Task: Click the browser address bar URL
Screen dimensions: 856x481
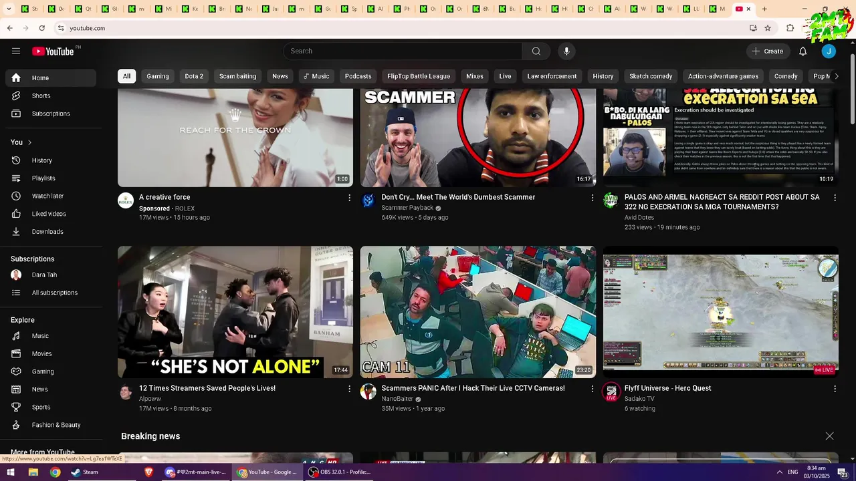Action: tap(87, 28)
